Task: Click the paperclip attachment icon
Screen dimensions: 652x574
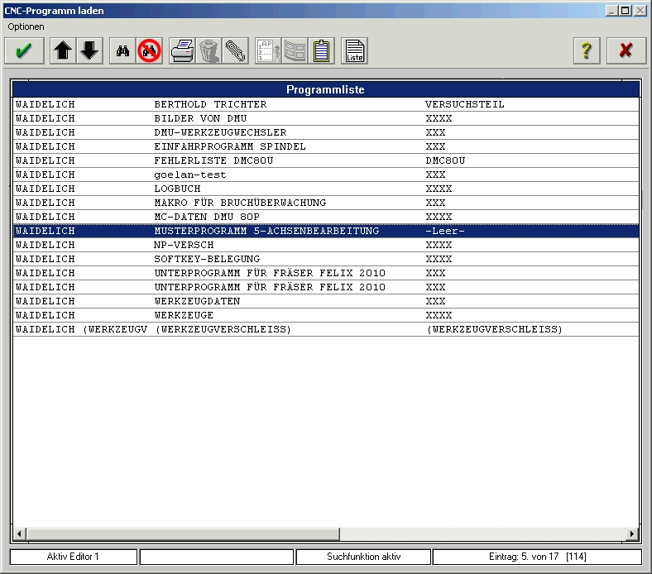Action: [236, 51]
